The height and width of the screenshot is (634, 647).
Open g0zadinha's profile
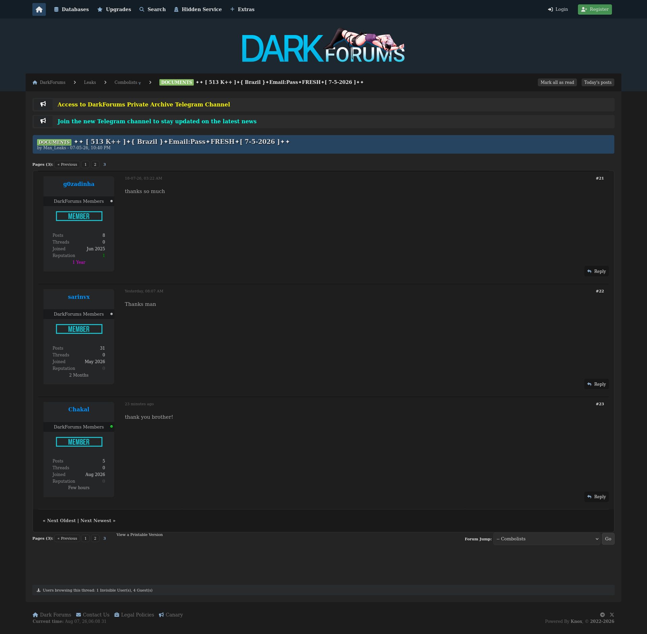(x=79, y=184)
